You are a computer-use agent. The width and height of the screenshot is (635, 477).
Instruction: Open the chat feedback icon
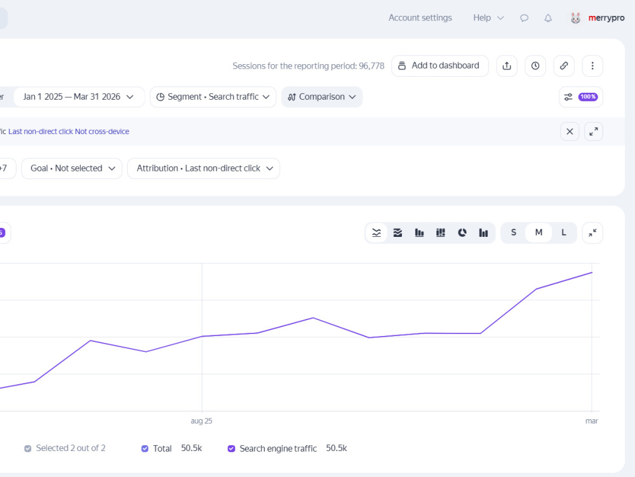point(524,18)
